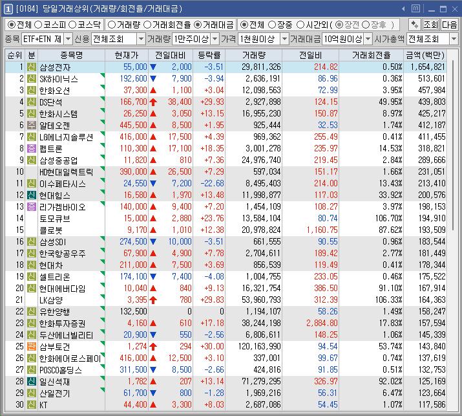Click the window number 1 icon in title bar
Screen dimensions: 462x416
pos(8,9)
